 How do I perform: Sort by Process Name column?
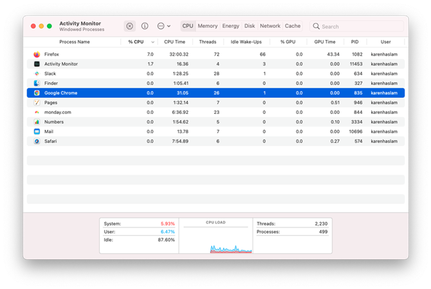pos(75,42)
